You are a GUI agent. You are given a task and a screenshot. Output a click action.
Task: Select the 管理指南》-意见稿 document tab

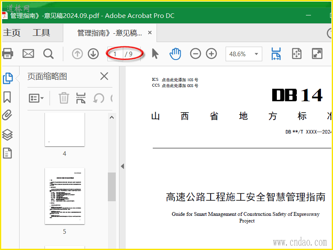click(x=109, y=33)
